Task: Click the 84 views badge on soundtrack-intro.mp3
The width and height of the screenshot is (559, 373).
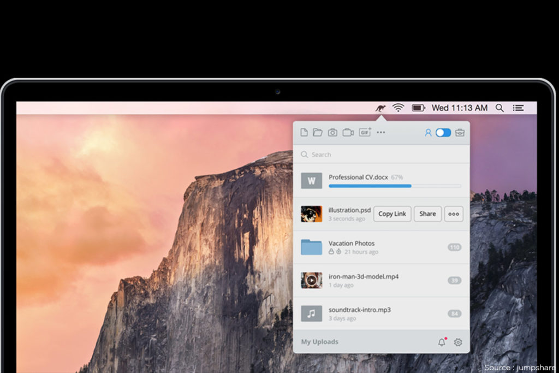Action: tap(455, 313)
